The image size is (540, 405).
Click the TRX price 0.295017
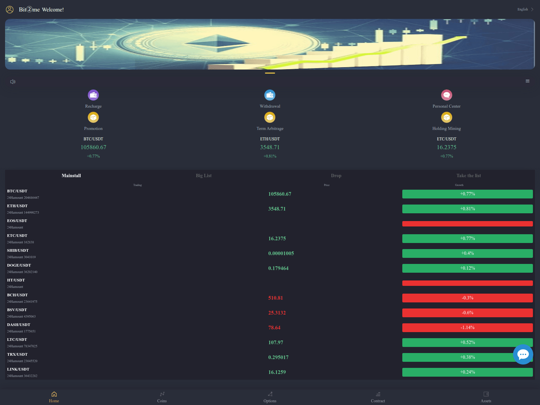pos(278,357)
